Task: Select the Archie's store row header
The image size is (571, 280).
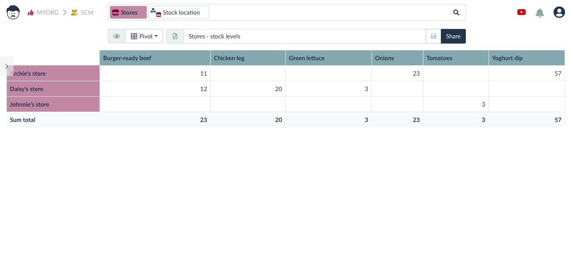Action: (x=53, y=73)
